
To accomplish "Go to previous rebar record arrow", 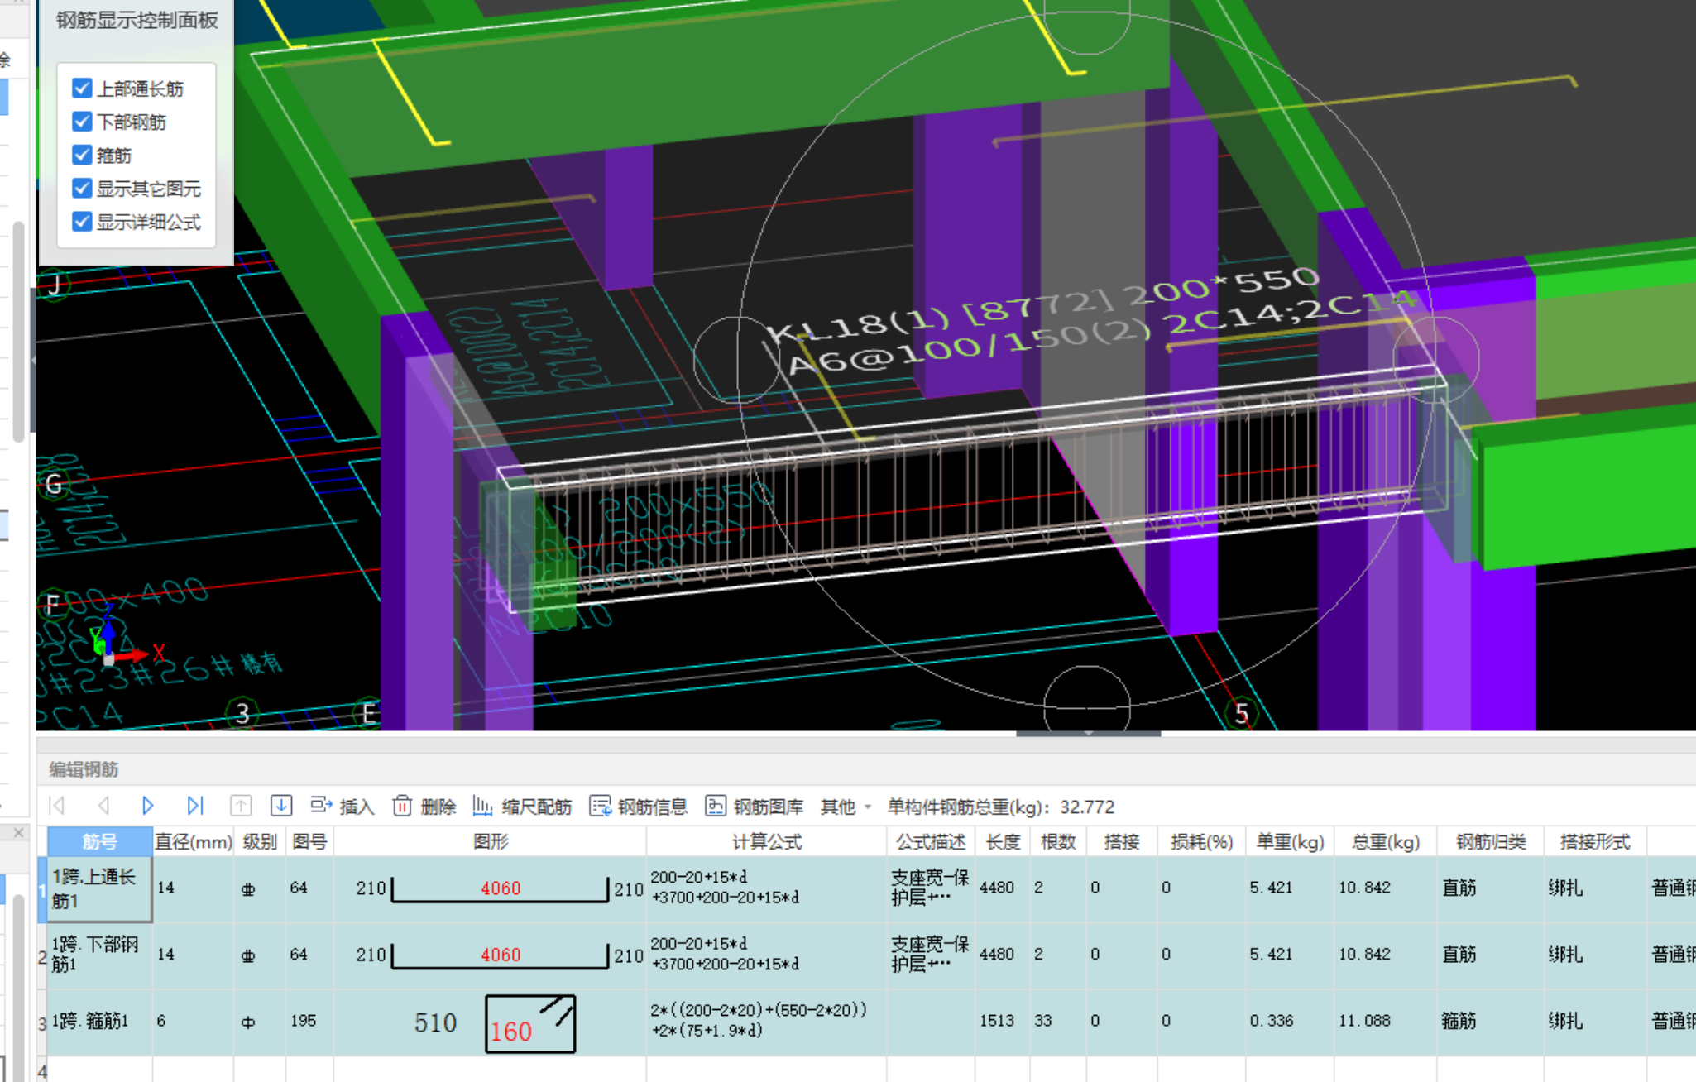I will click(x=103, y=806).
